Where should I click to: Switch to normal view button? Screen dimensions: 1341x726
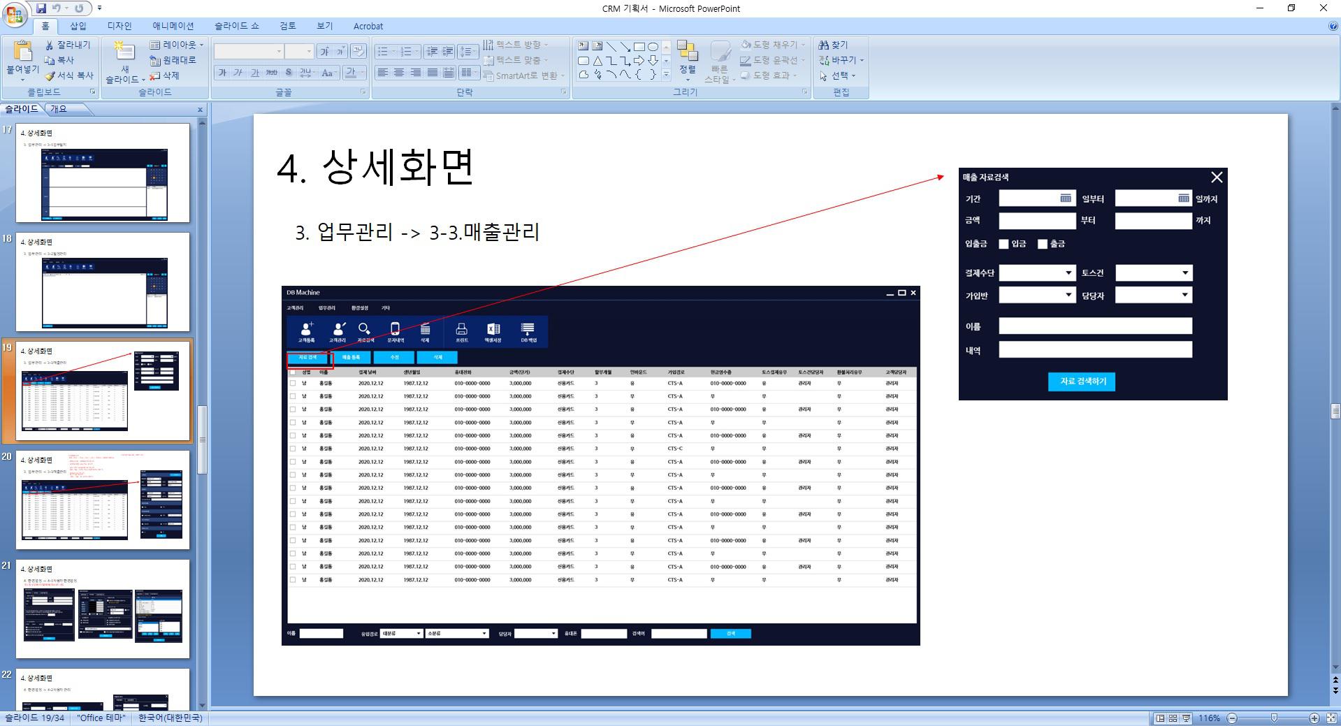1160,718
